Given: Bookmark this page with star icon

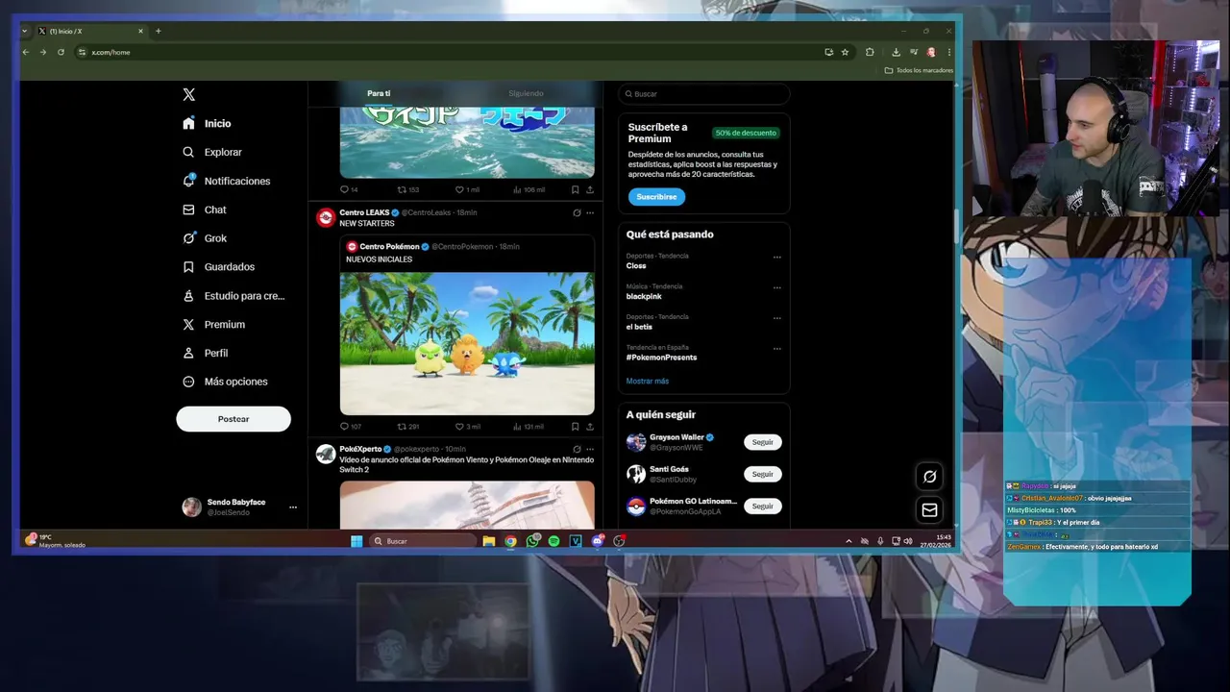Looking at the screenshot, I should coord(845,52).
